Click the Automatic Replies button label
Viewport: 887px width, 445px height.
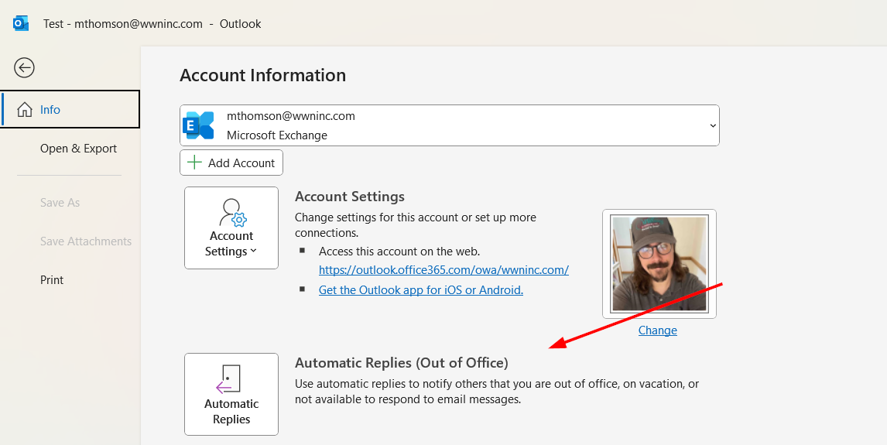tap(231, 412)
